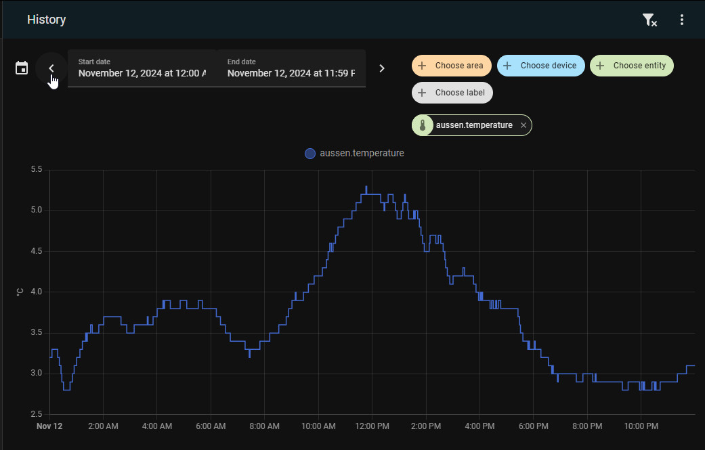
Task: Open the calendar date picker icon
Action: 22,68
